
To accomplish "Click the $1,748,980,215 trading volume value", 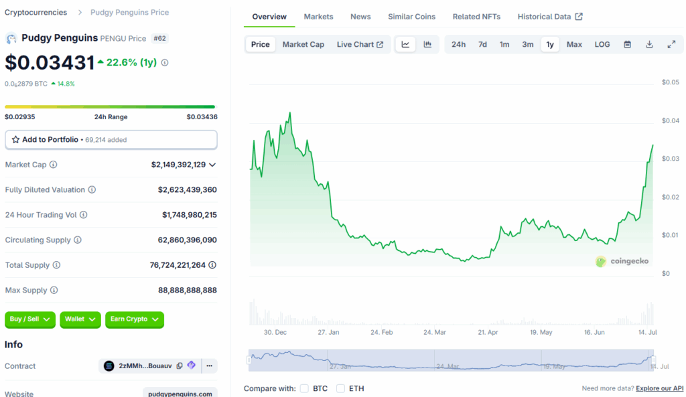I will coord(190,215).
